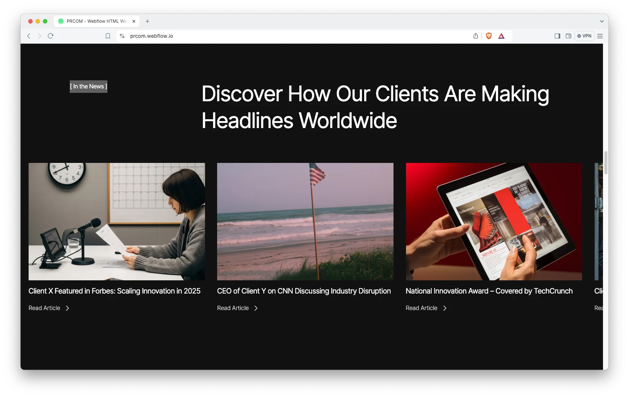Read Article for TechCrunch Innovation Award
Screen dimensions: 629x397
tap(421, 308)
